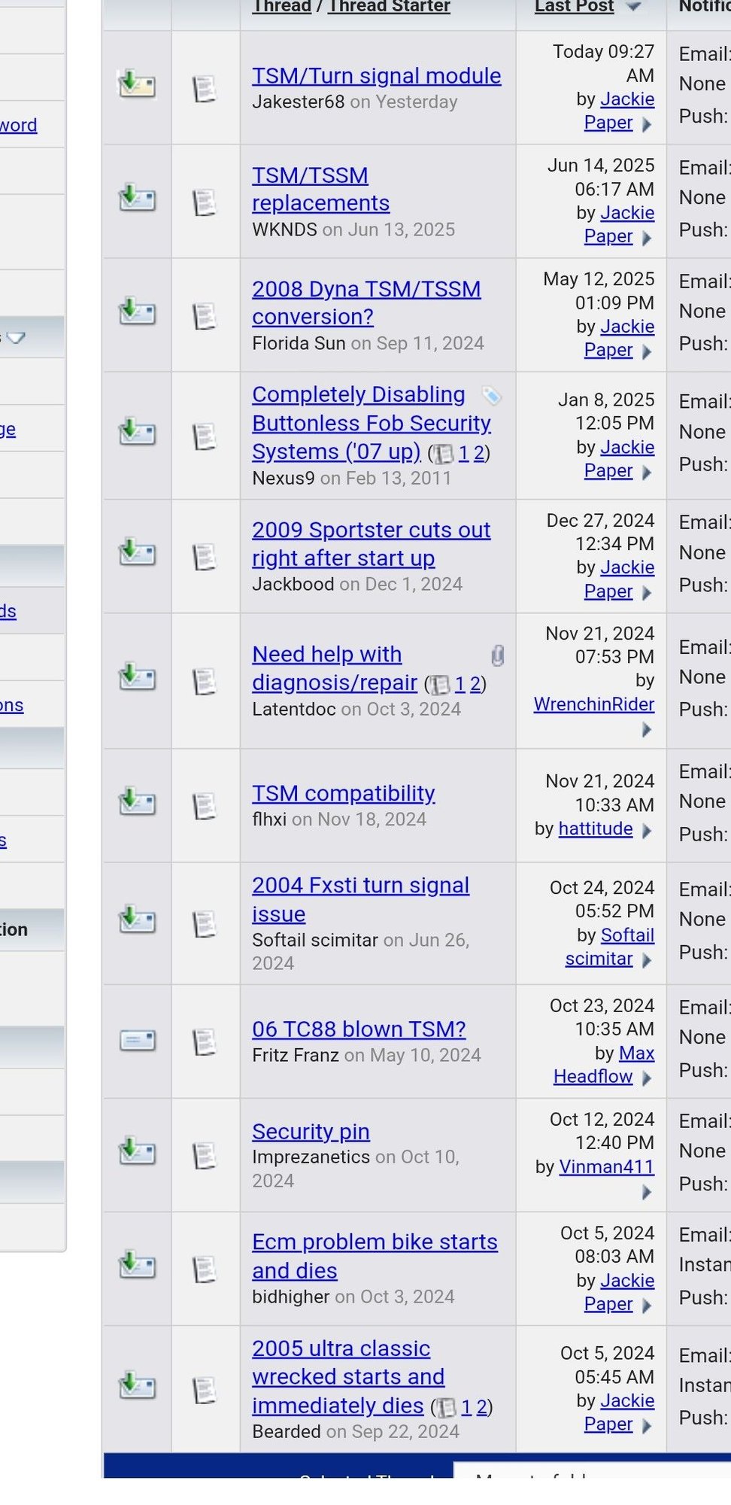
Task: Jump to last post arrow for TSM compatibility
Action: point(647,831)
